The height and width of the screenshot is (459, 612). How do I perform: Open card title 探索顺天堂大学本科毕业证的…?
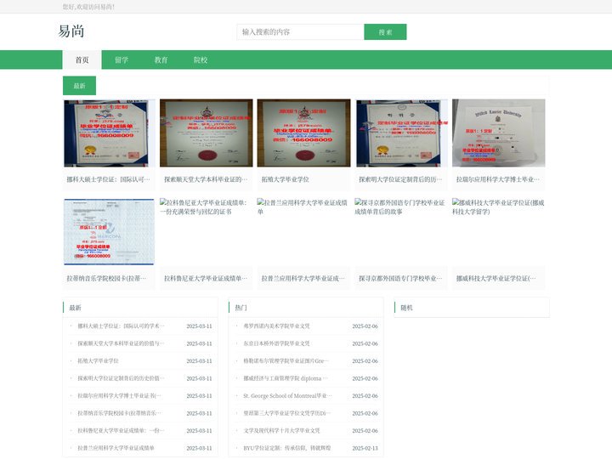(206, 179)
